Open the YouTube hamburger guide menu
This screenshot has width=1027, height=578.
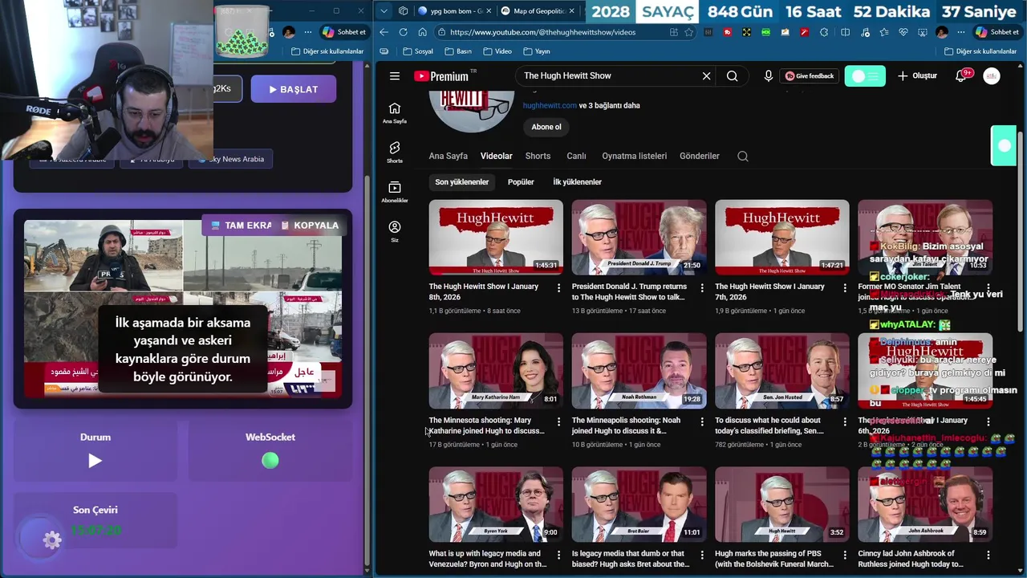click(395, 76)
